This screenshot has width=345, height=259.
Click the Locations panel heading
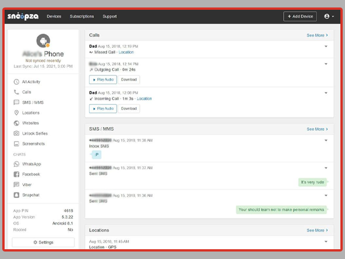point(99,230)
